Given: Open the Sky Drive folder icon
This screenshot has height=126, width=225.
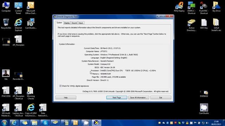Looking at the screenshot, I should click(x=217, y=7).
